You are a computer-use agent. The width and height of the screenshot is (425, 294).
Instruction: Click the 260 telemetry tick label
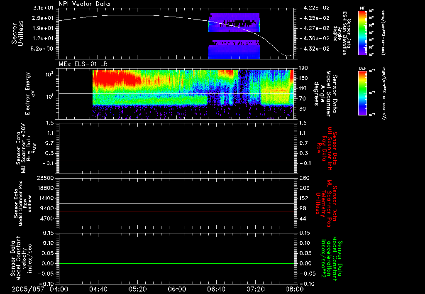[304, 178]
